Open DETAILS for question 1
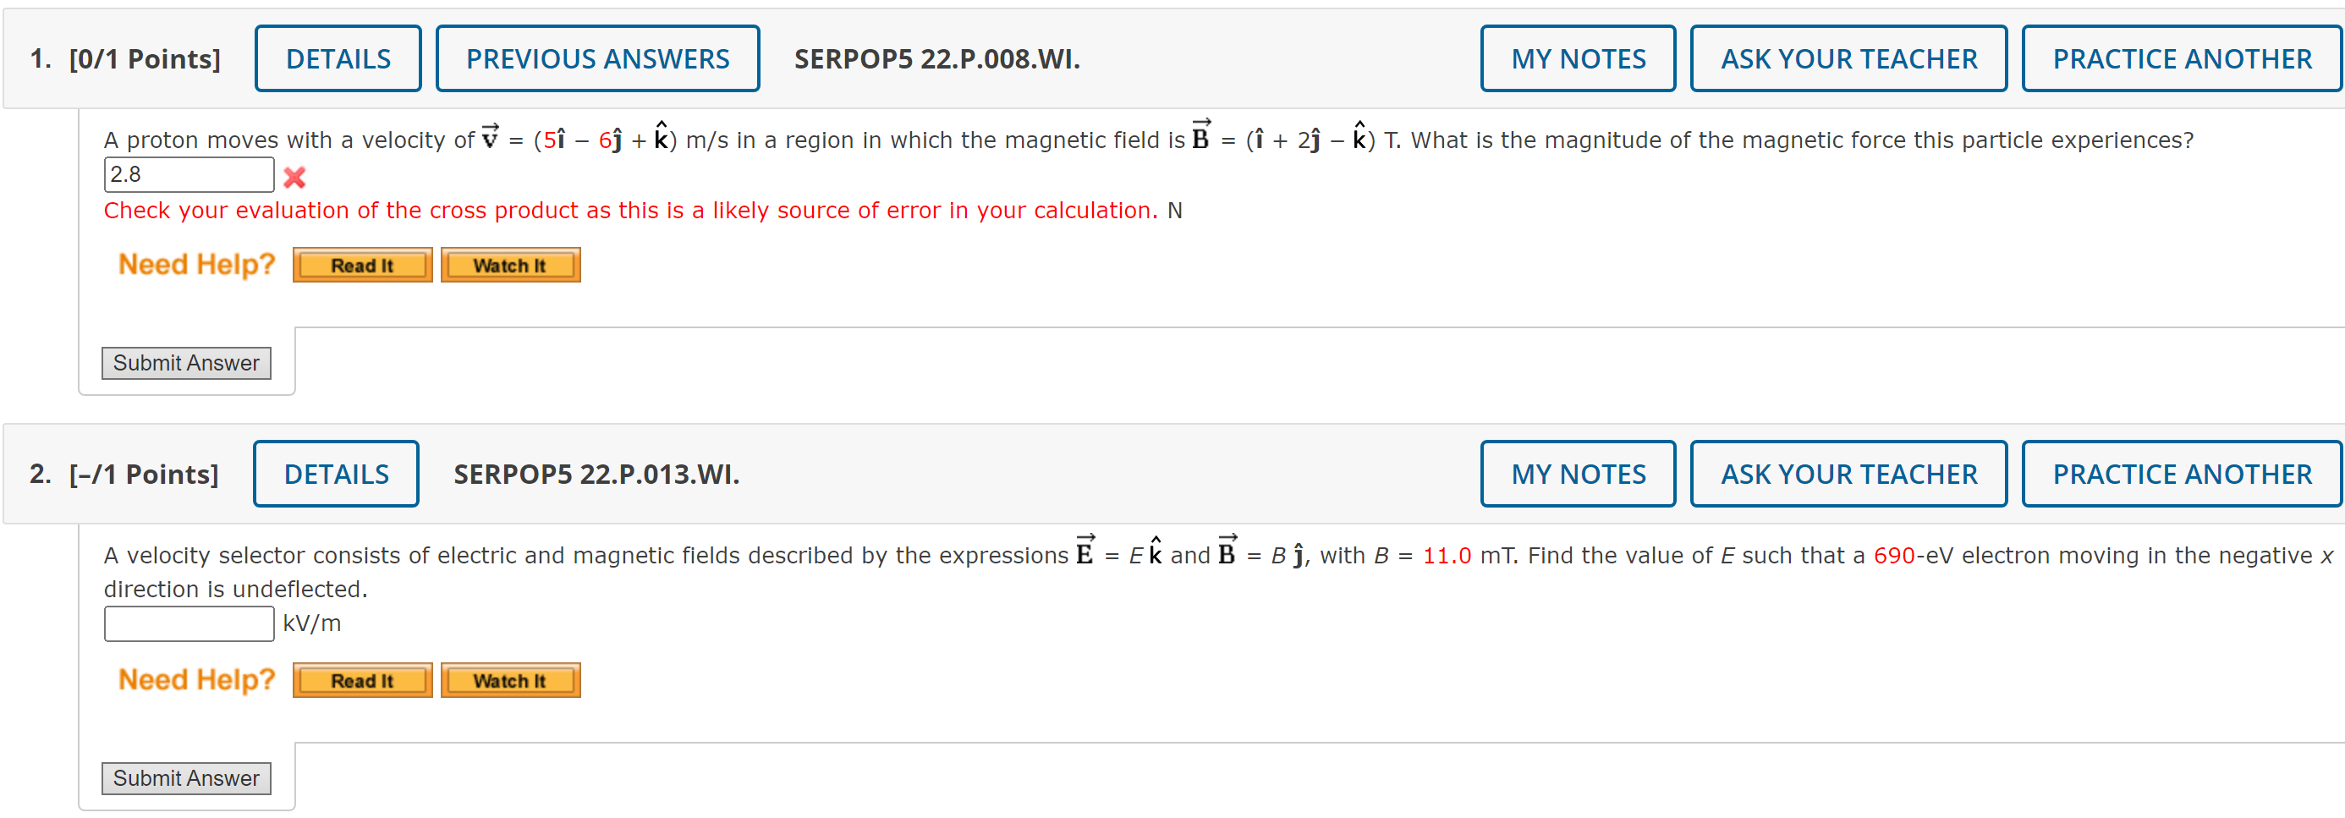The height and width of the screenshot is (818, 2345). coord(338,58)
